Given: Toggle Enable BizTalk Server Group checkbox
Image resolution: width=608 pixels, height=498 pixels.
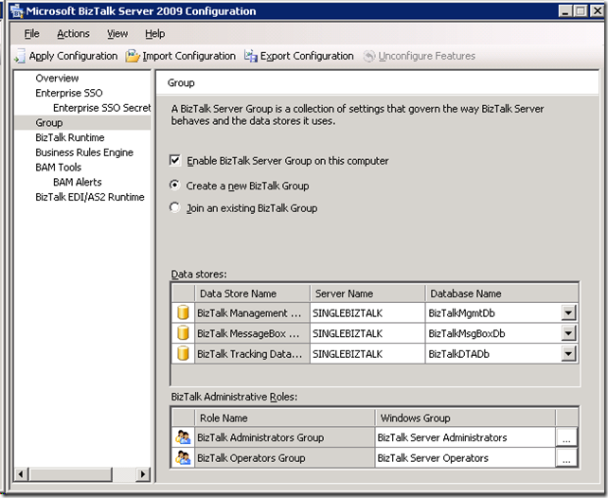Looking at the screenshot, I should click(x=175, y=160).
